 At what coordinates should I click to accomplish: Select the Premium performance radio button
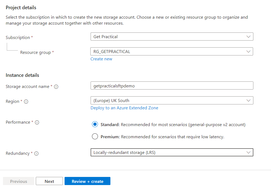tap(95, 137)
